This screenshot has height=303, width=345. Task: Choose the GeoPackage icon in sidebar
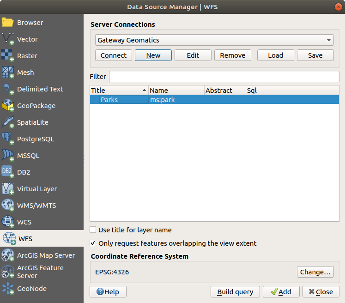pos(8,106)
